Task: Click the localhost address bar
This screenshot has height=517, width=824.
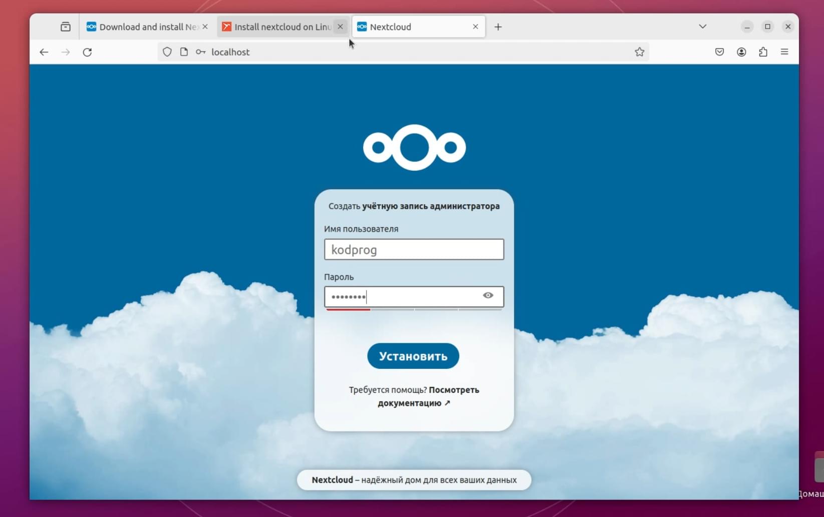Action: [x=403, y=52]
